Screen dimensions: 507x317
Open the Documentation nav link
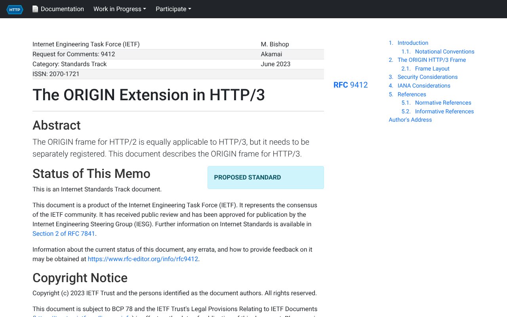tap(62, 9)
